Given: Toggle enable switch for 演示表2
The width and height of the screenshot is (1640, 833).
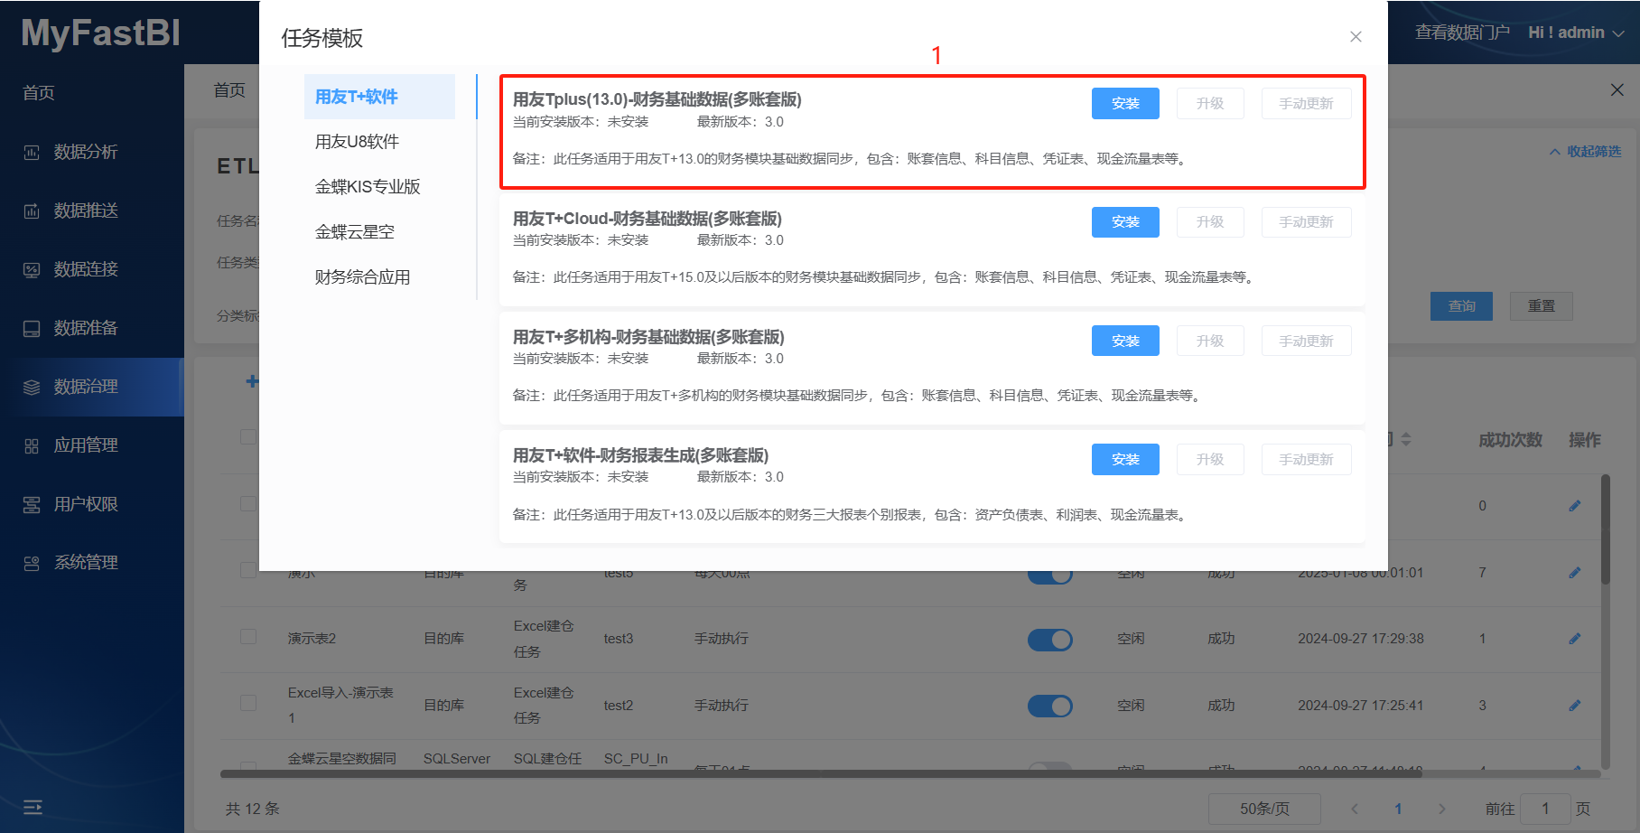Looking at the screenshot, I should (x=1050, y=640).
